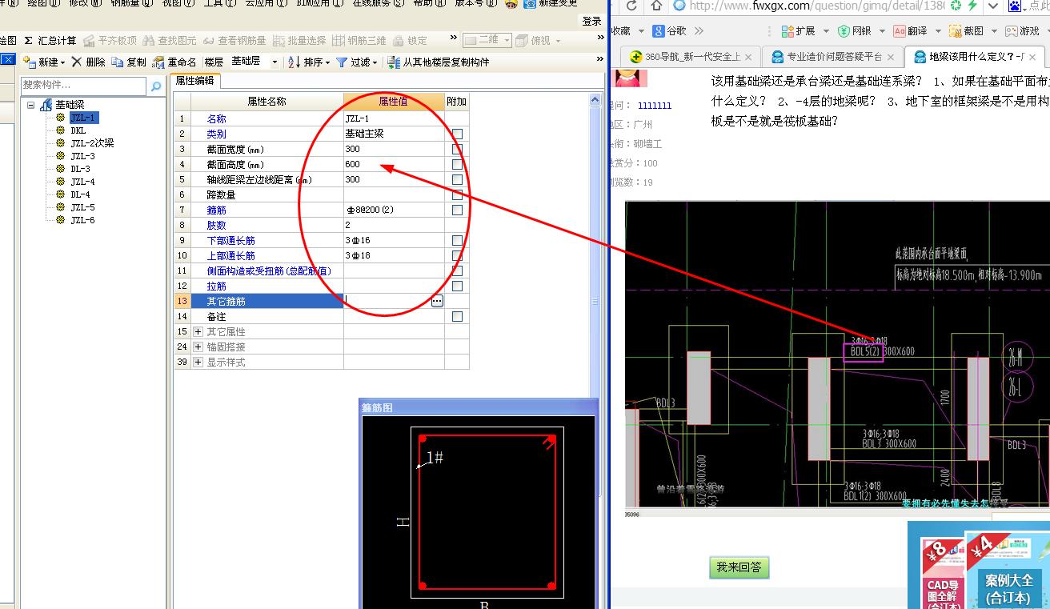Click the 汇总计算 sum icon

coord(29,40)
